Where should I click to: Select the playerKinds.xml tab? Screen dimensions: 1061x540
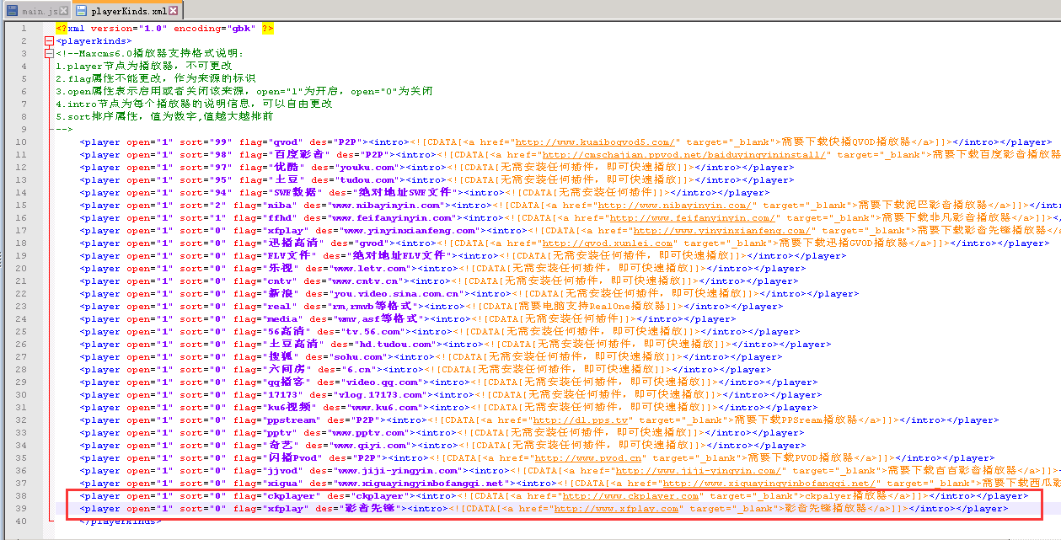[127, 11]
